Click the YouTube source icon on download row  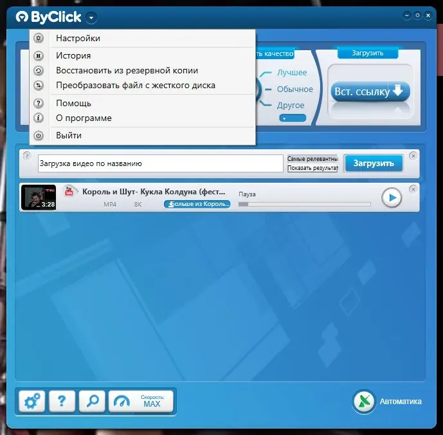[69, 190]
